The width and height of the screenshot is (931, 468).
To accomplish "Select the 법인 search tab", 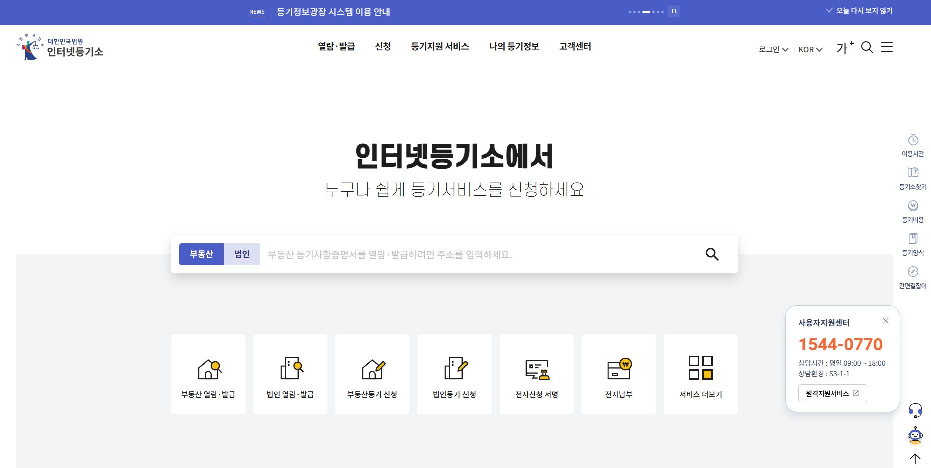I will point(242,254).
